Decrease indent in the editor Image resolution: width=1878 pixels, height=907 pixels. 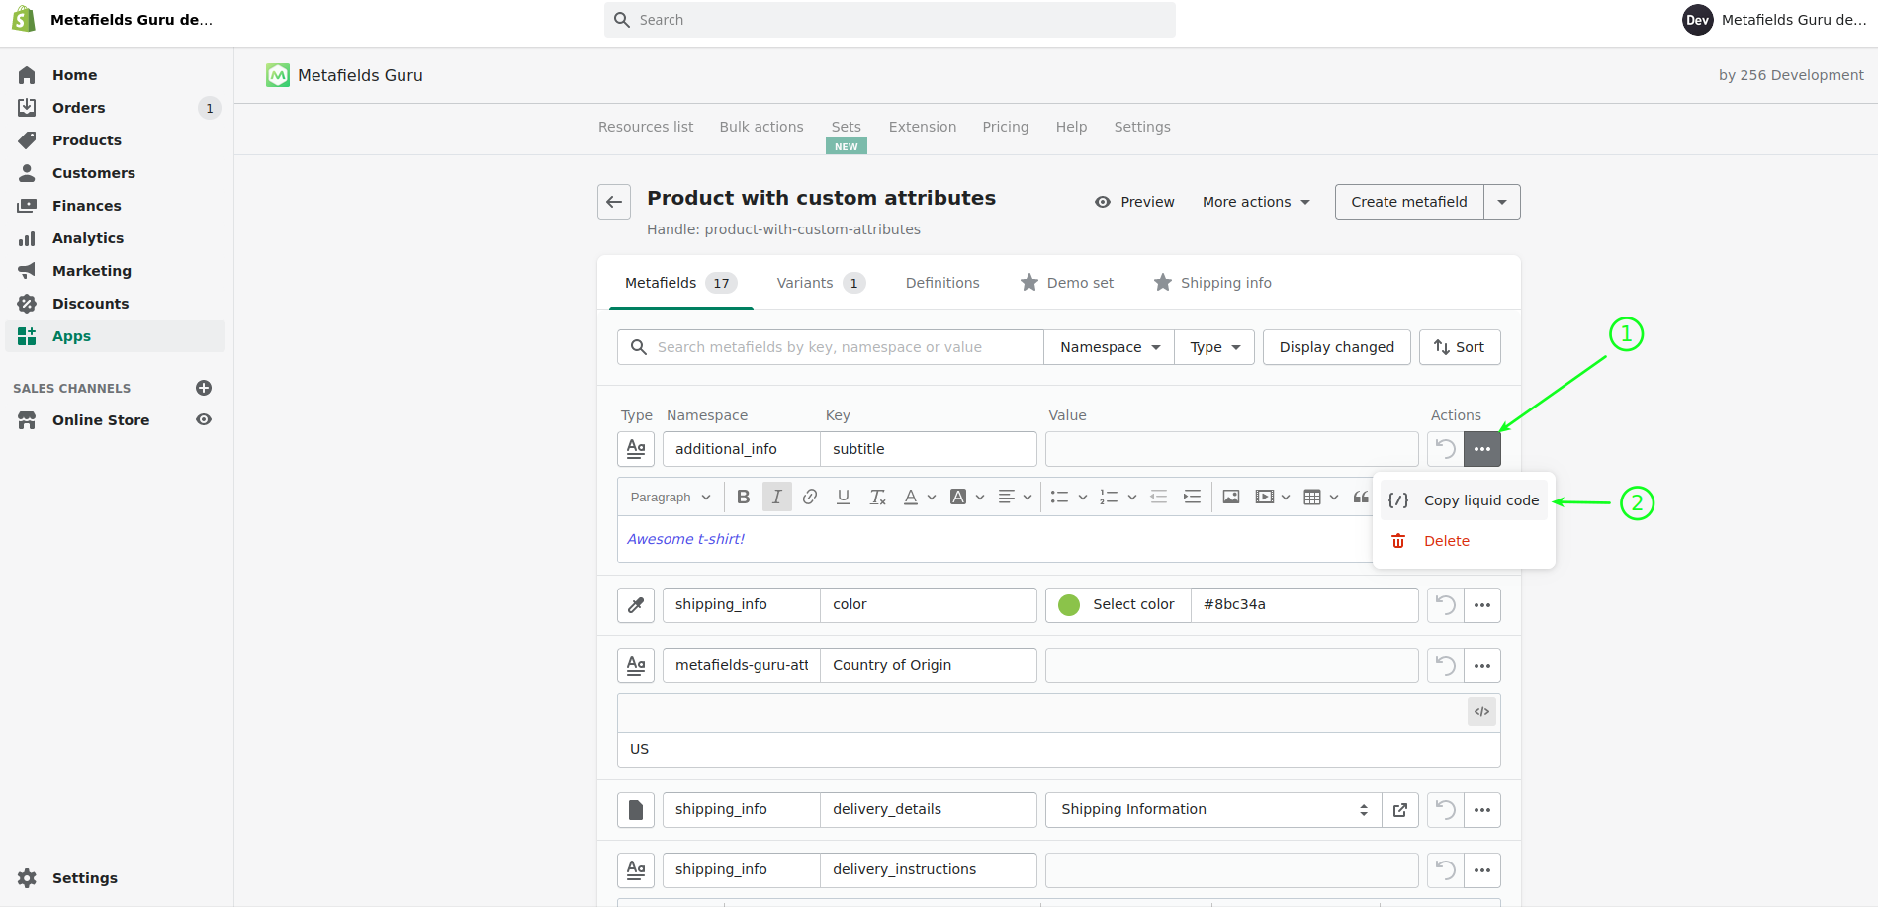pos(1159,497)
